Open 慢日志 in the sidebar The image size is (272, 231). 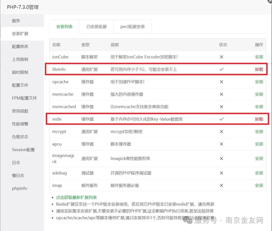22,175
